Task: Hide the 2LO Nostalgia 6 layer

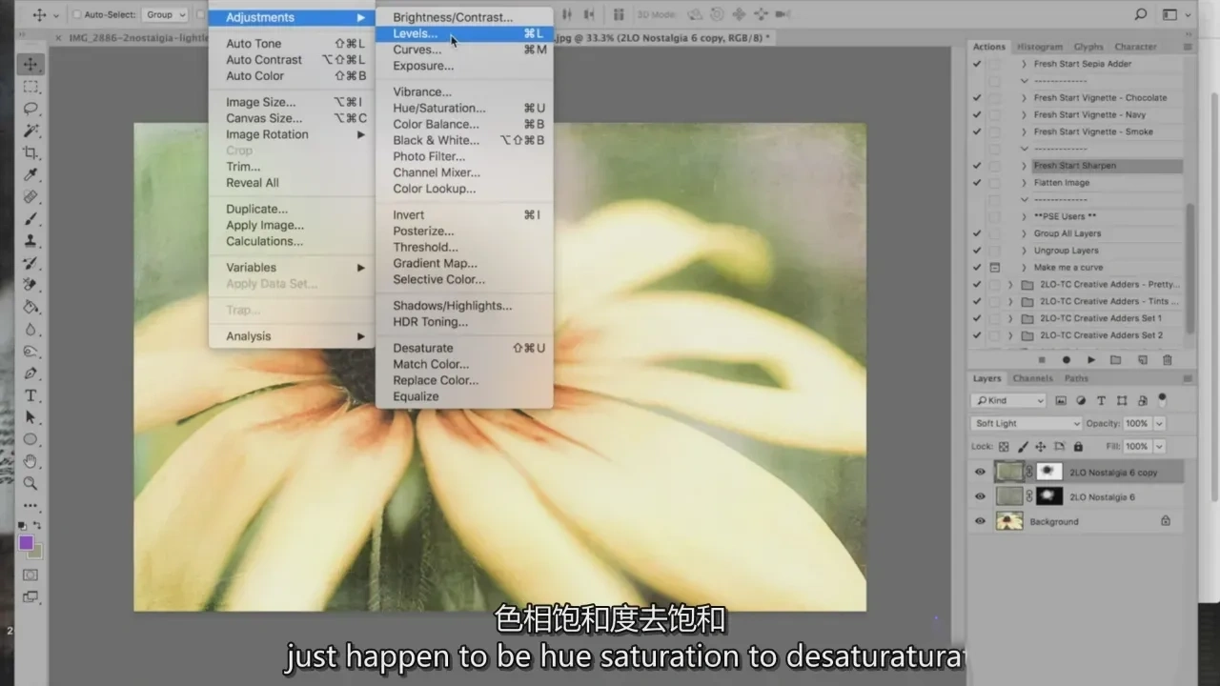Action: 980,496
